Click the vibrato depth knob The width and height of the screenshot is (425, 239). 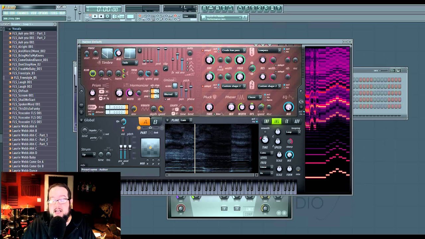[x=153, y=109]
